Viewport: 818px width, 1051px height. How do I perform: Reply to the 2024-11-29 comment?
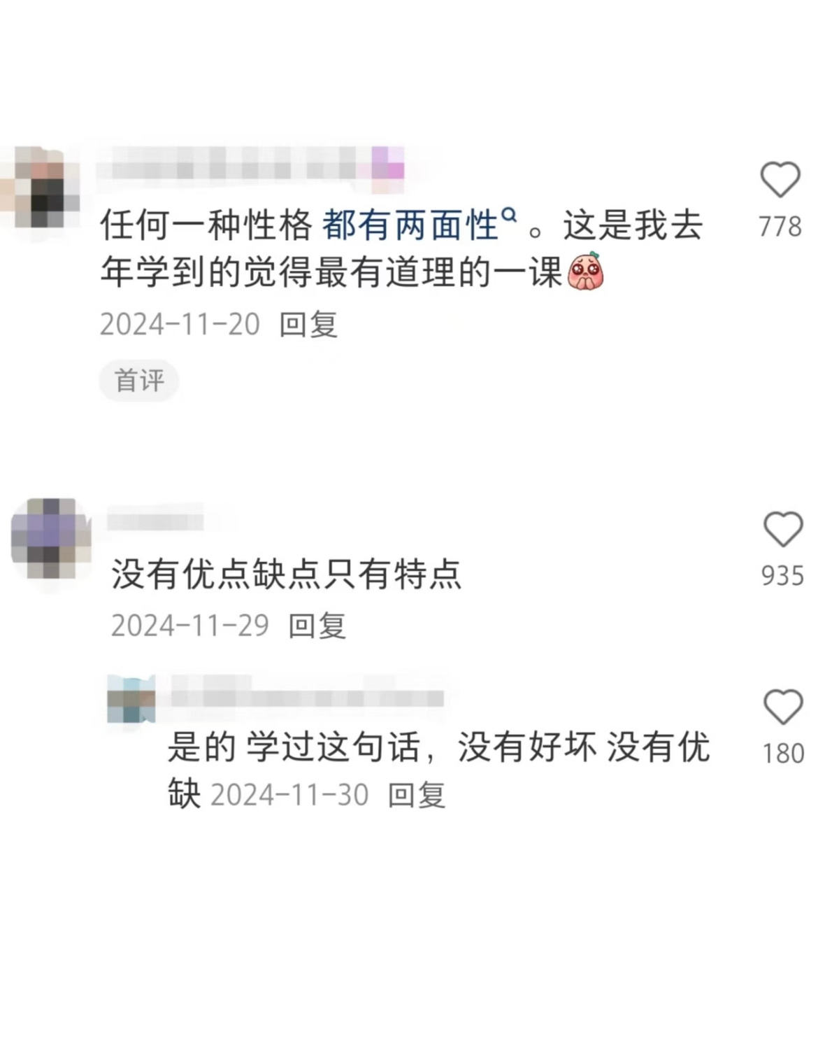pyautogui.click(x=317, y=626)
